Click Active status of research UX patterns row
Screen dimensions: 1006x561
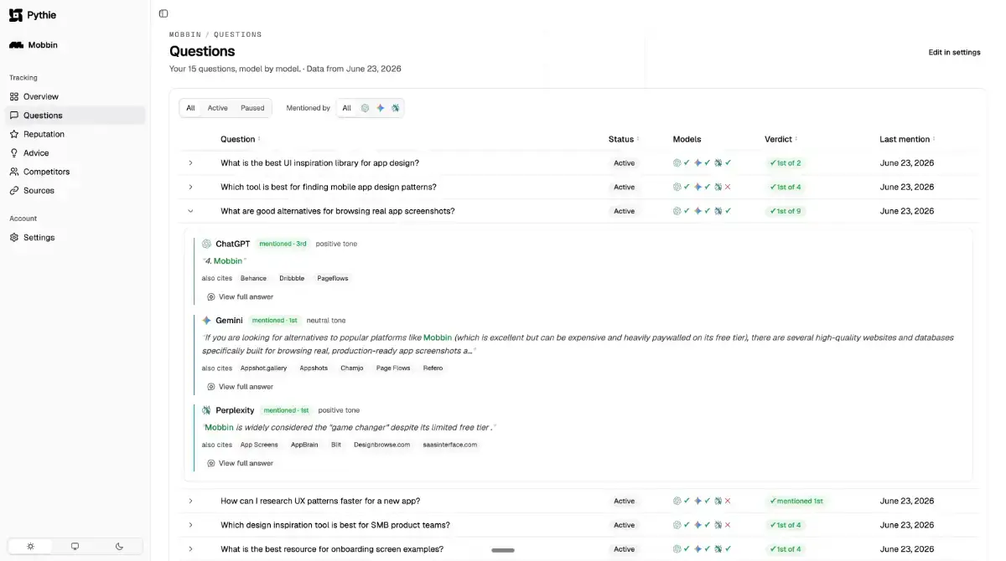(624, 501)
